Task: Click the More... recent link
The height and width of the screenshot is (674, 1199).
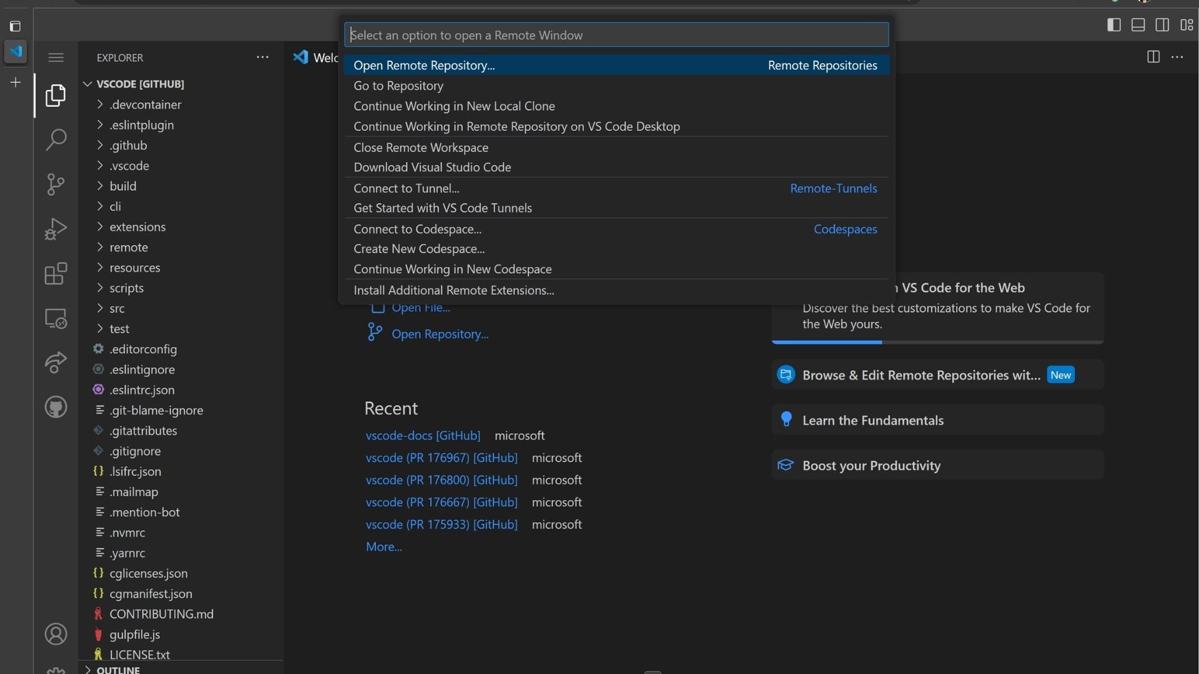Action: 383,547
